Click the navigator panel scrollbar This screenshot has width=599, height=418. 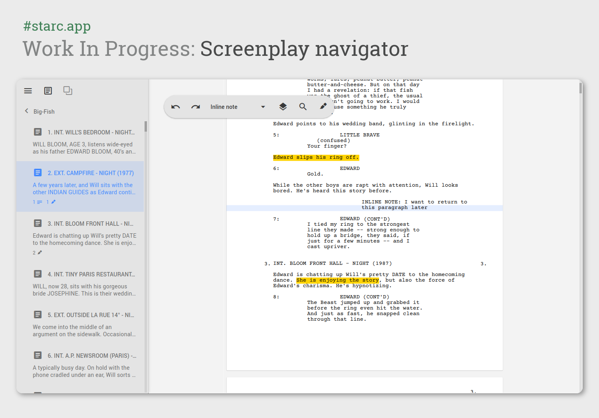(146, 126)
